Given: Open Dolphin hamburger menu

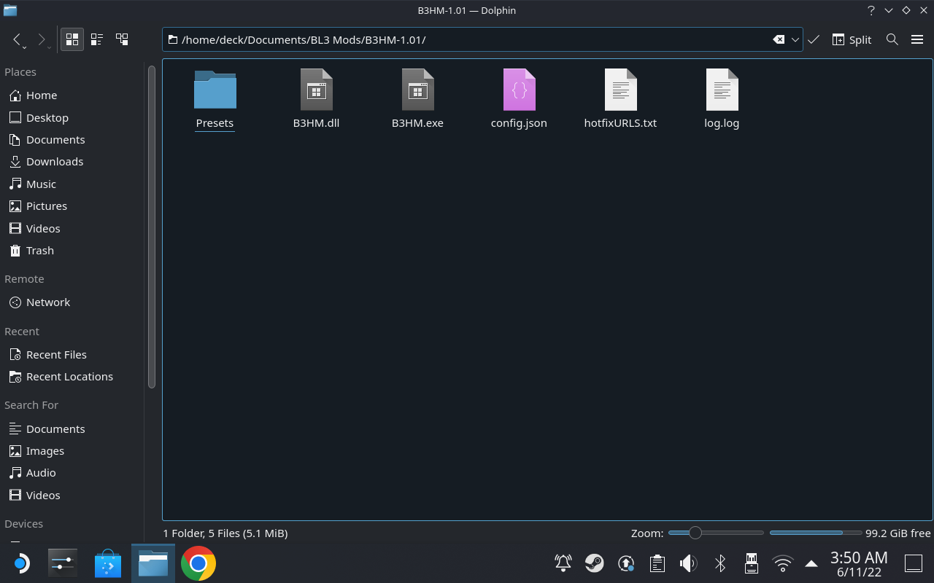Looking at the screenshot, I should click(x=917, y=39).
